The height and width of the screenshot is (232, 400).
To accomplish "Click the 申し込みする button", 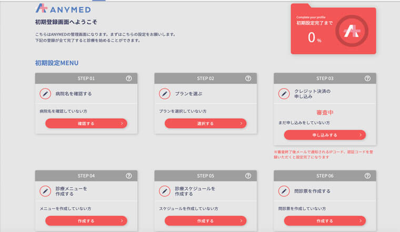I will (325, 135).
